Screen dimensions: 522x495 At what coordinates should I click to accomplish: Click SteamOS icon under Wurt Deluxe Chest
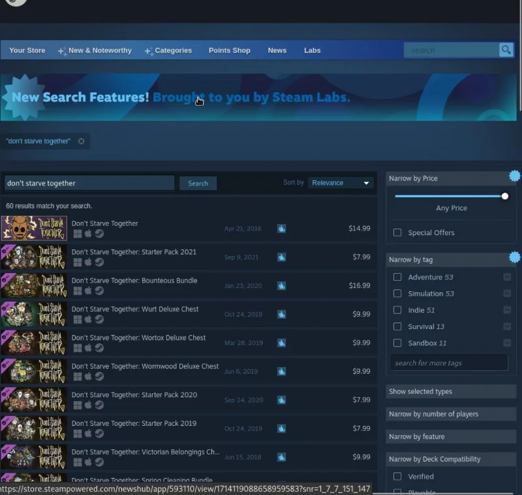click(99, 319)
